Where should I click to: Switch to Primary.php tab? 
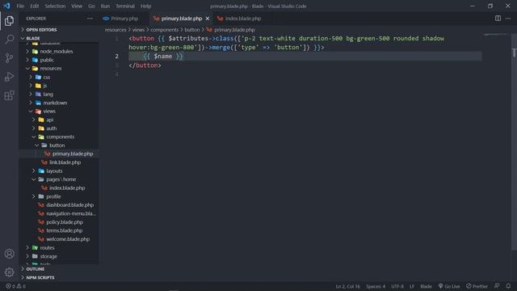(x=124, y=19)
